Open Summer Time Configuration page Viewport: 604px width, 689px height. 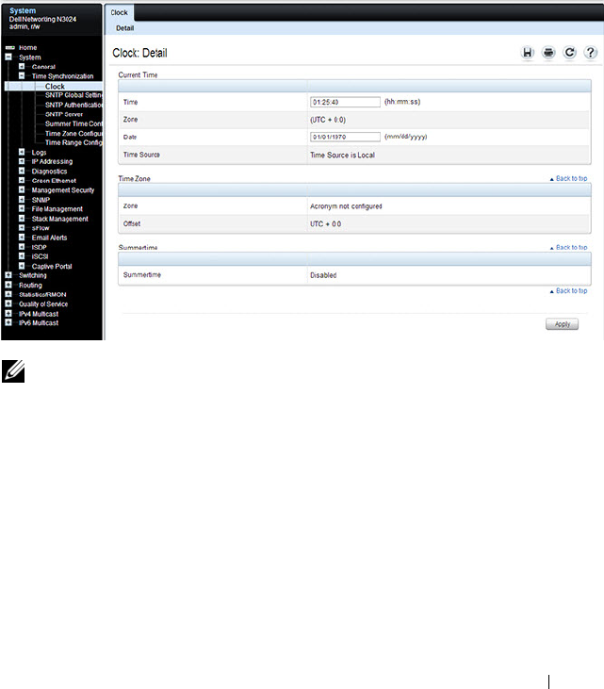click(73, 123)
